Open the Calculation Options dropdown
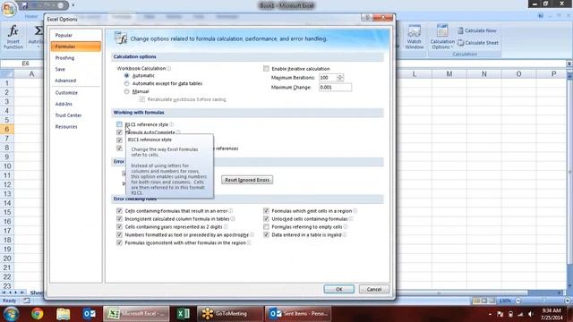The height and width of the screenshot is (322, 573). 441,37
